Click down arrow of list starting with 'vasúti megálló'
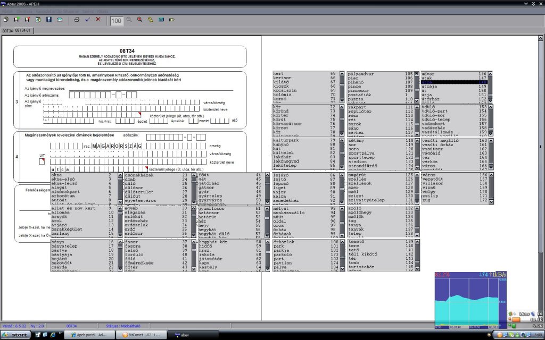 (x=491, y=167)
